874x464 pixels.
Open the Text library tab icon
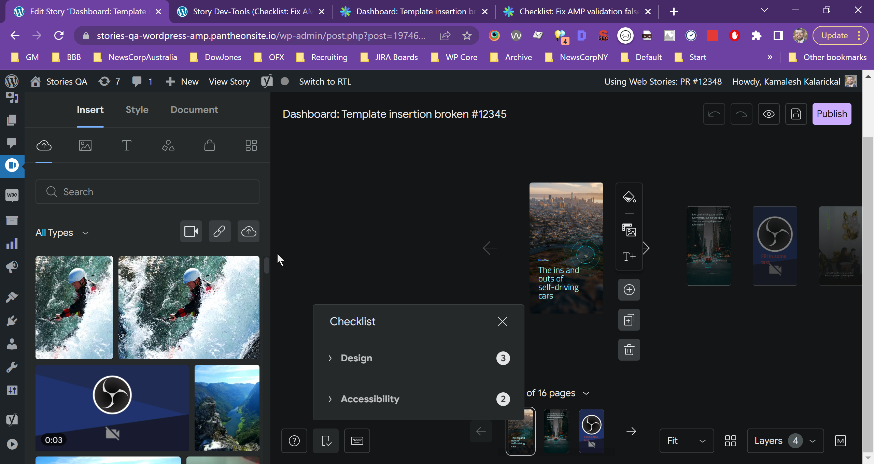127,146
